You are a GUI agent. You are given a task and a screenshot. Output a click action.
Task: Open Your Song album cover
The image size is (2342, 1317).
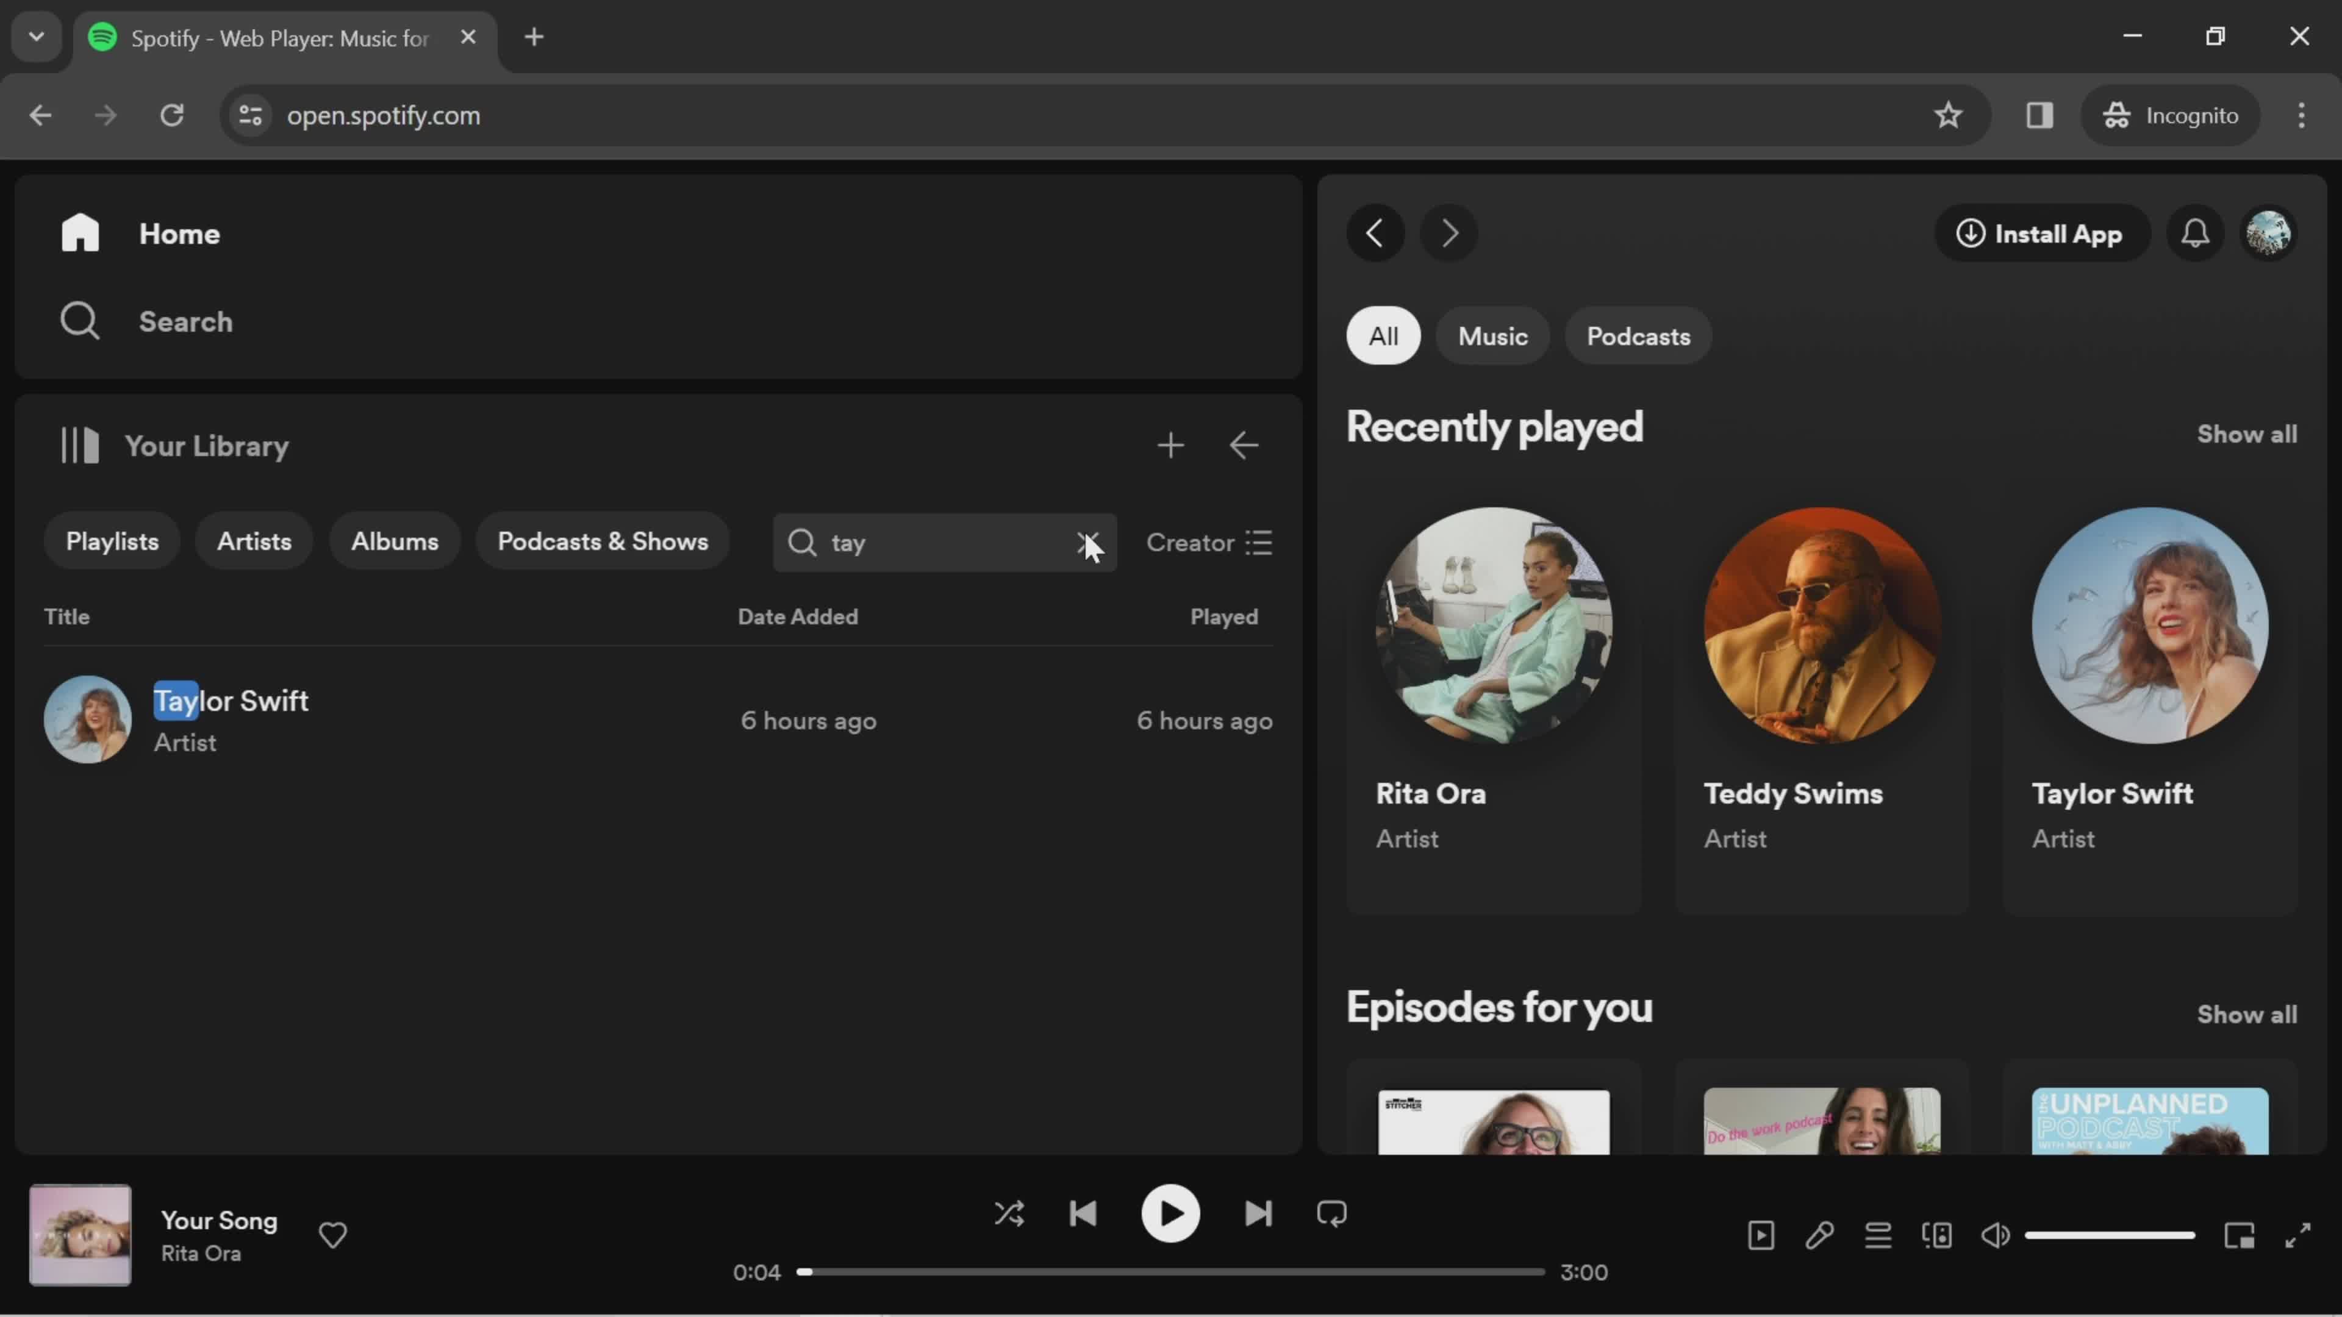point(80,1235)
